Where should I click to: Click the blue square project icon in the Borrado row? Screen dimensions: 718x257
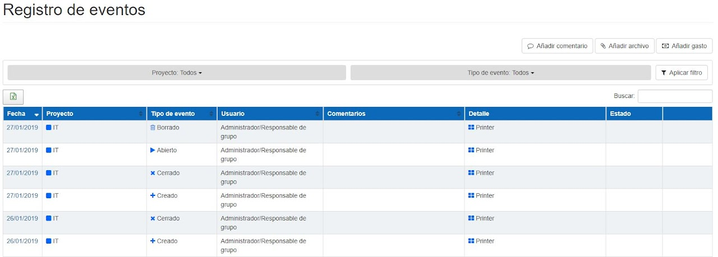[49, 128]
